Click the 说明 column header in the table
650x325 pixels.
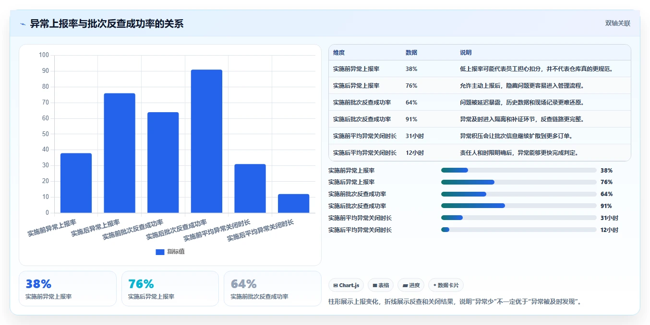point(466,52)
